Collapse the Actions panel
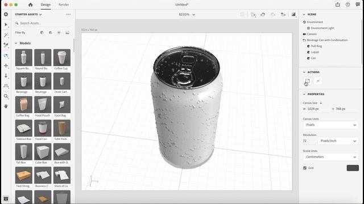 click(x=304, y=72)
